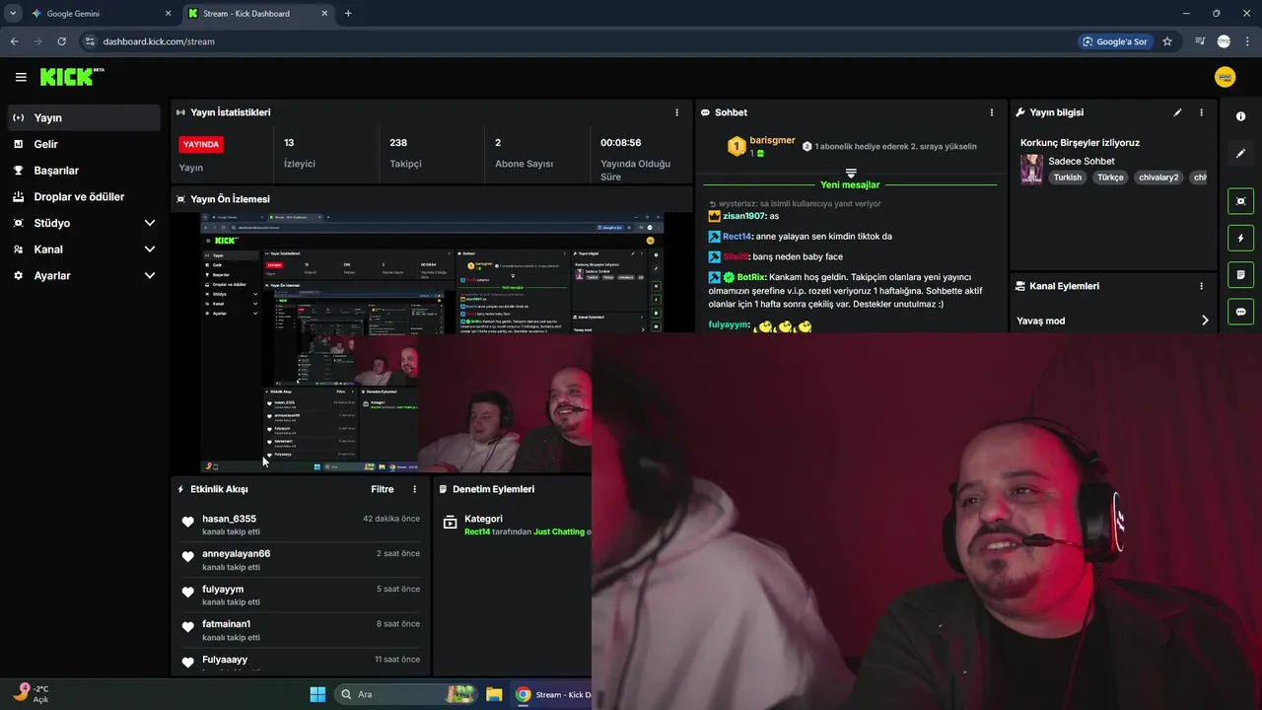The height and width of the screenshot is (710, 1262).
Task: Open Sohbet panel three-dot menu
Action: [992, 112]
